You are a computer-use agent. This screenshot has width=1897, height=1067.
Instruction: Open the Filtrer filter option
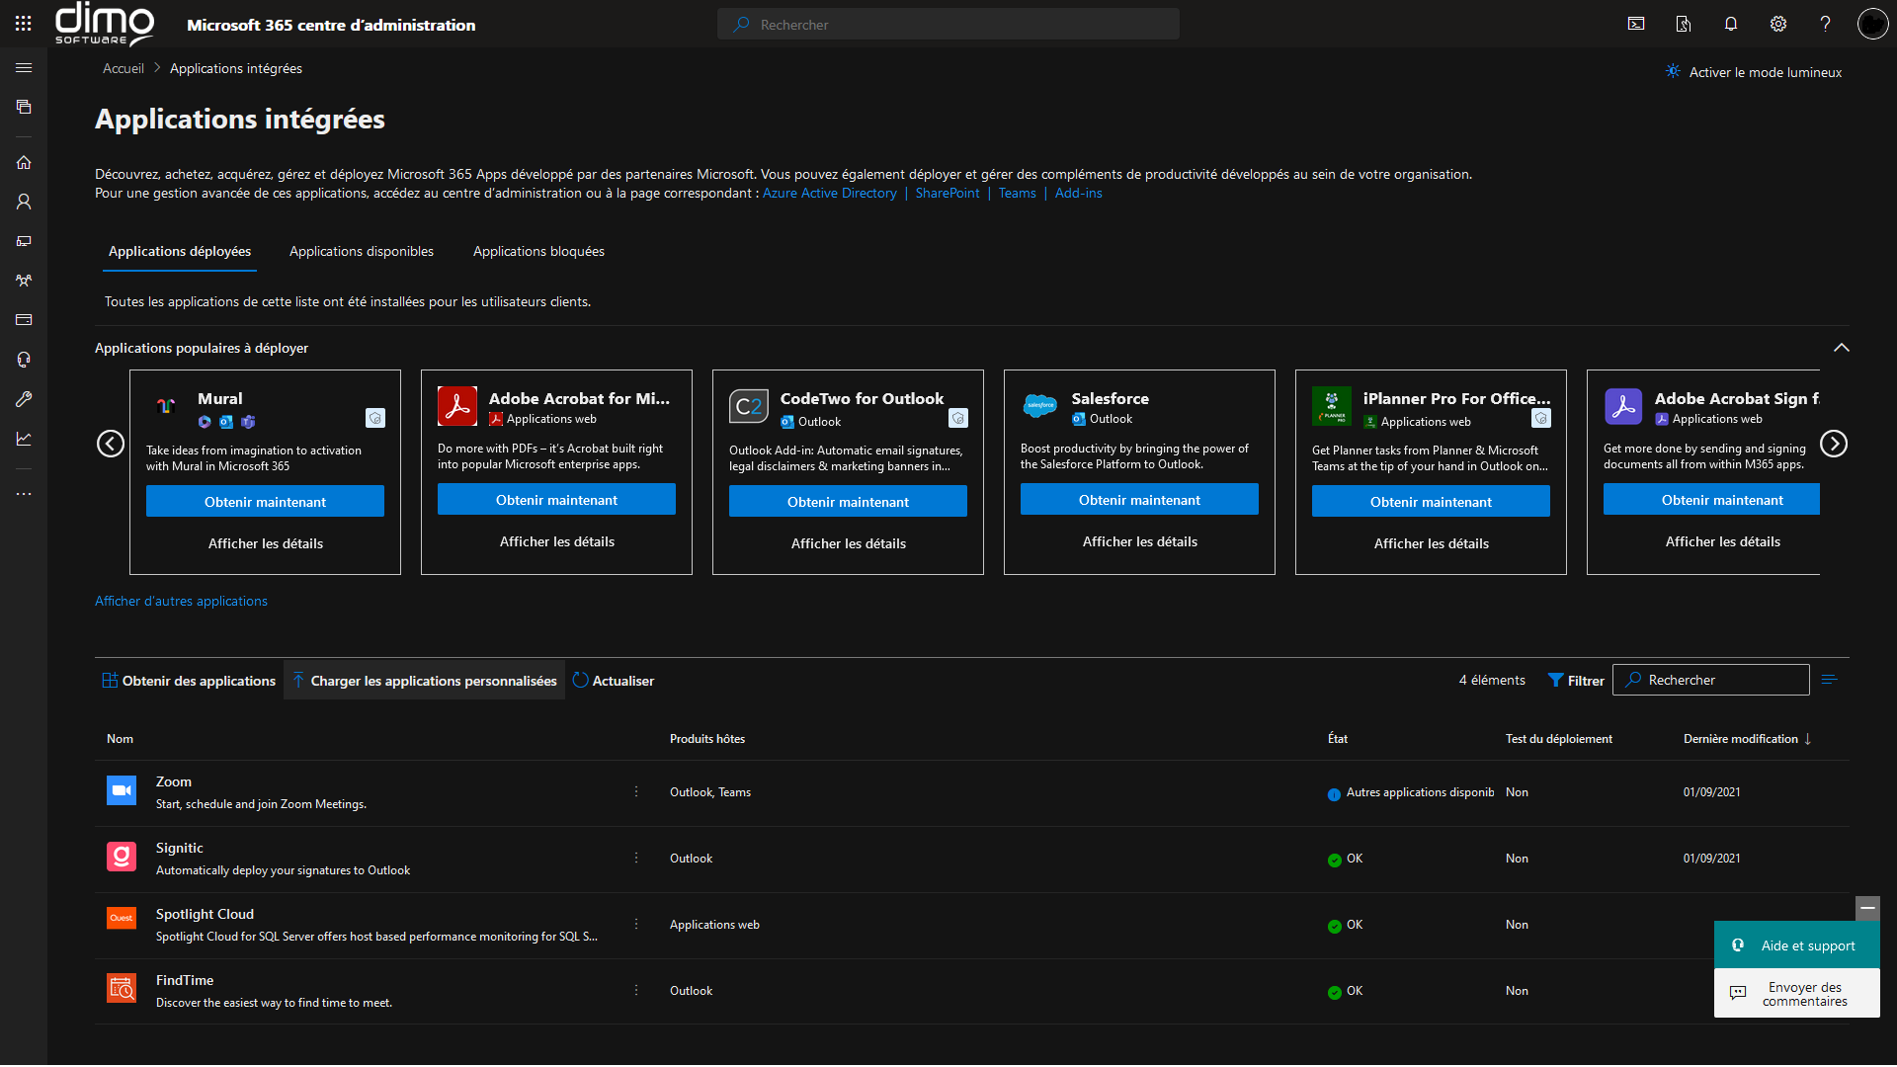click(1576, 681)
